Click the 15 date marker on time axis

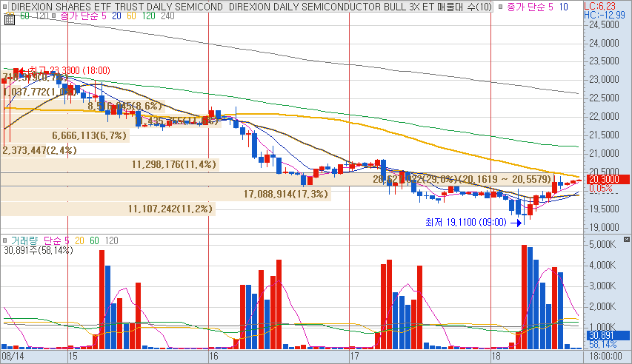click(73, 357)
